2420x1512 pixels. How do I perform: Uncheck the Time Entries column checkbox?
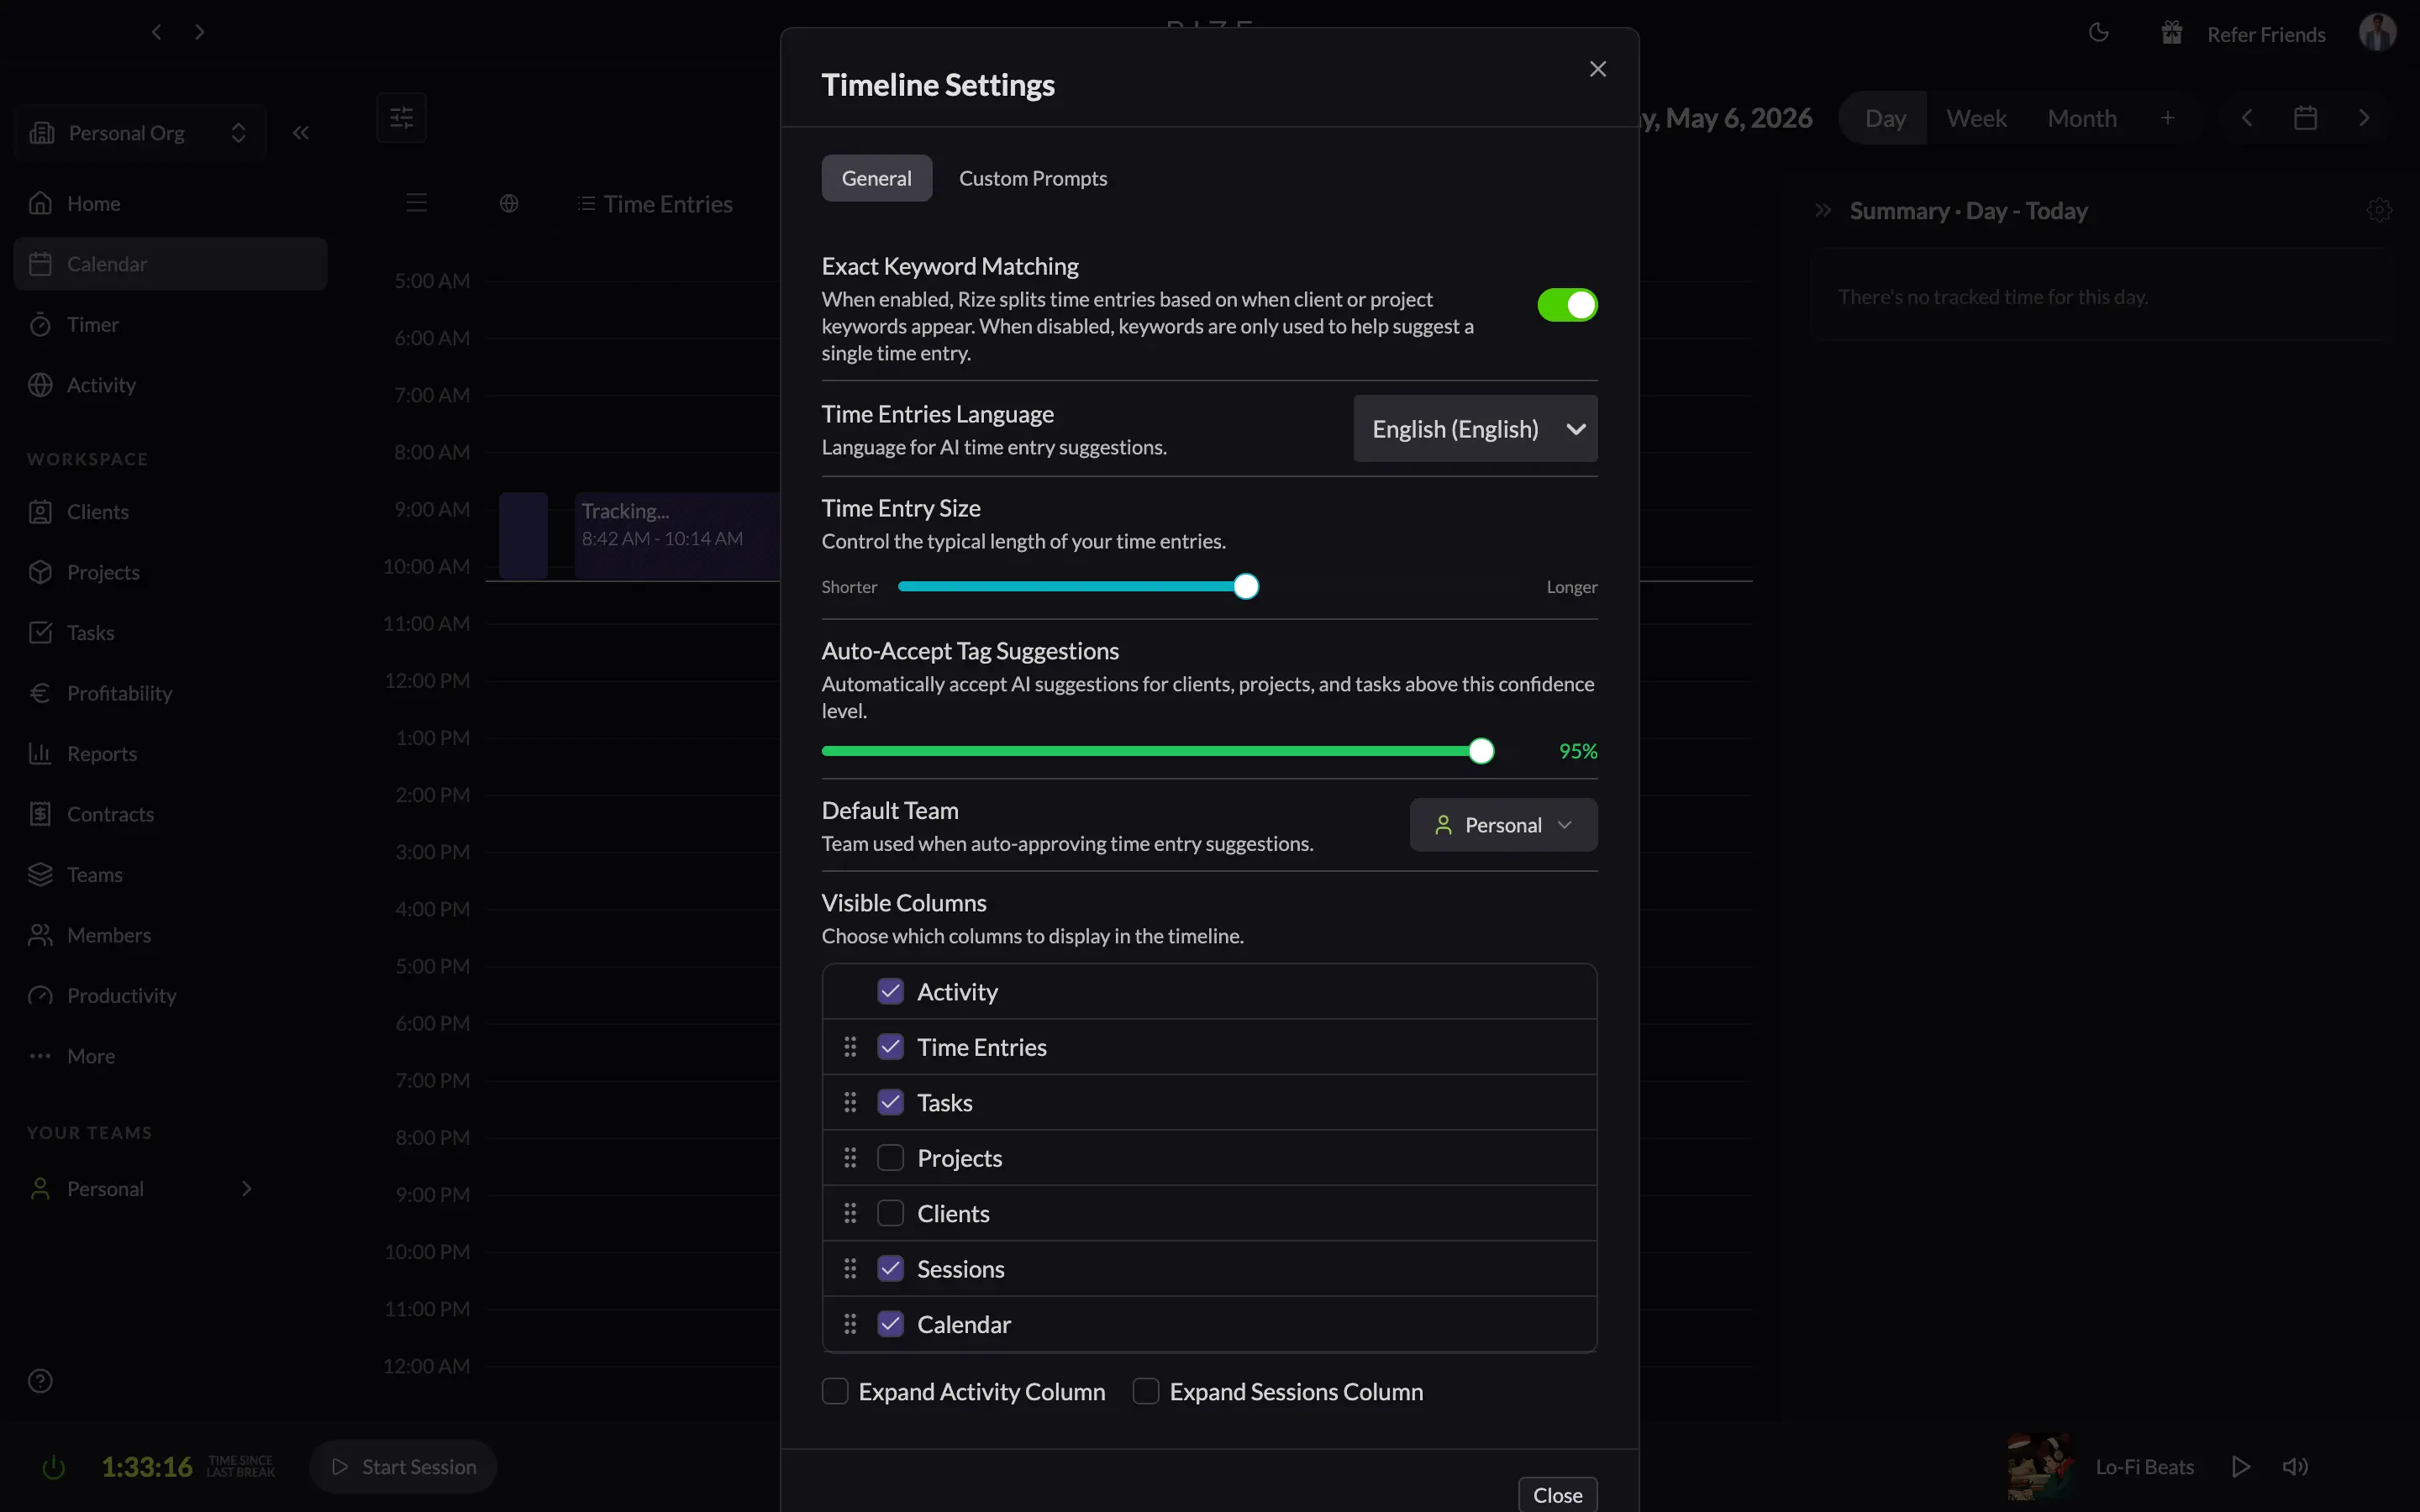890,1047
